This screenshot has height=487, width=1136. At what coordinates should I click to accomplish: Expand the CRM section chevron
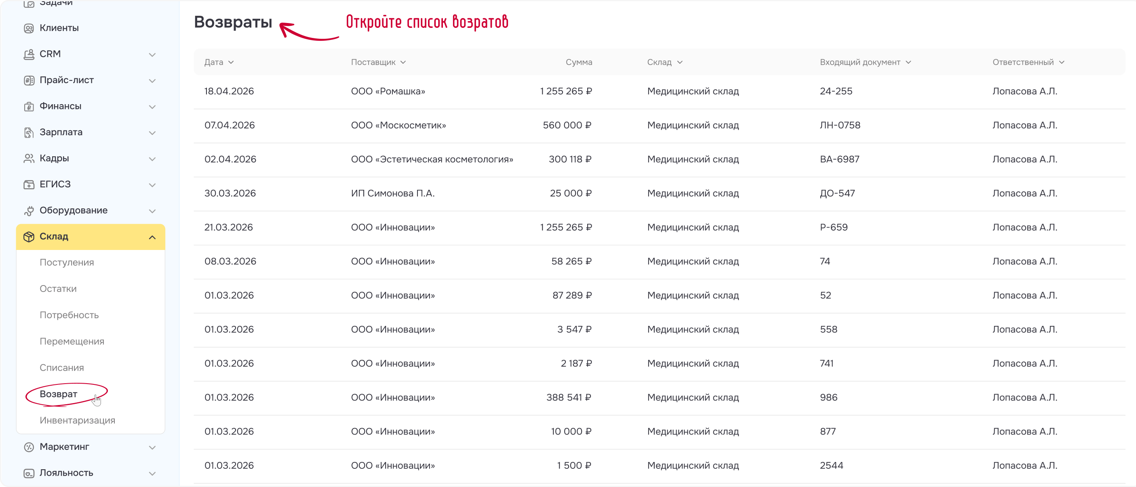[x=152, y=55]
